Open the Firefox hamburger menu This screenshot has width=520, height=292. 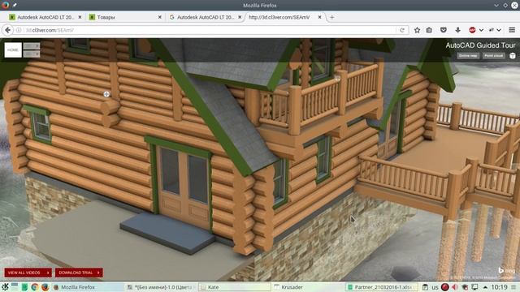tap(512, 30)
